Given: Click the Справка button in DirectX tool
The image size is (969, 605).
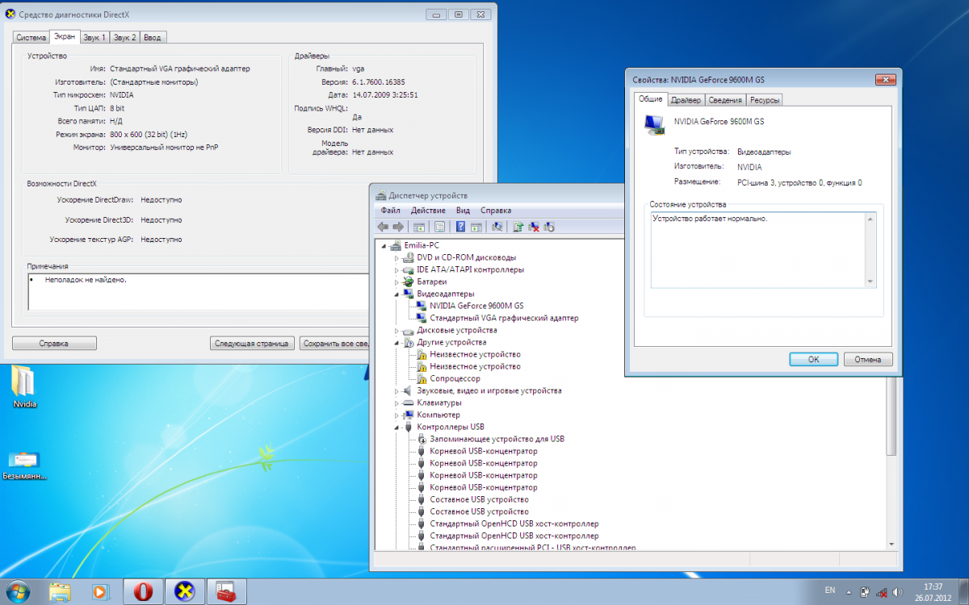Looking at the screenshot, I should point(54,344).
